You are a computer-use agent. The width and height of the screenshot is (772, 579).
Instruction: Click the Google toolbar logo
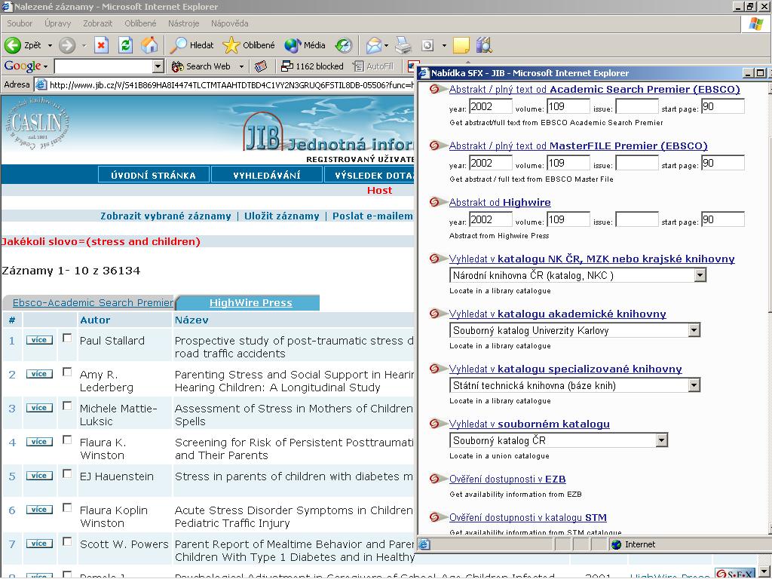(22, 66)
